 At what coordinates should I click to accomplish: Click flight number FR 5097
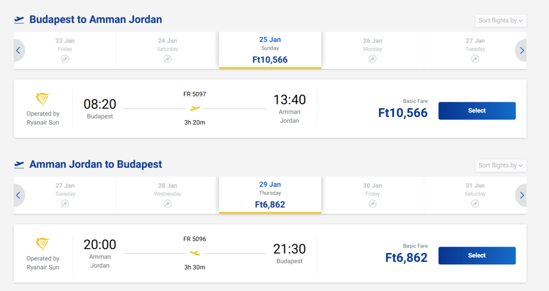(x=195, y=95)
